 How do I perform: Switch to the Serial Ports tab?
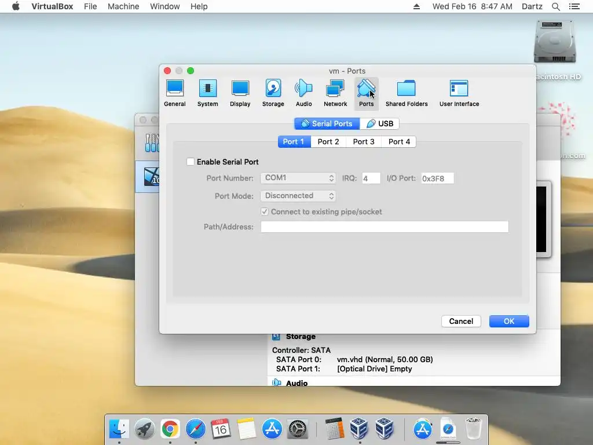[x=327, y=124]
